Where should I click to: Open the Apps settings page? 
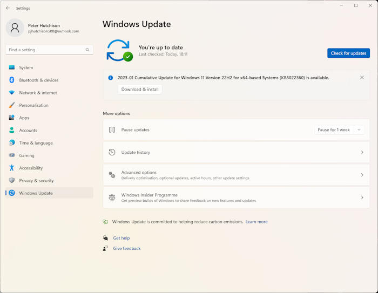(50, 118)
